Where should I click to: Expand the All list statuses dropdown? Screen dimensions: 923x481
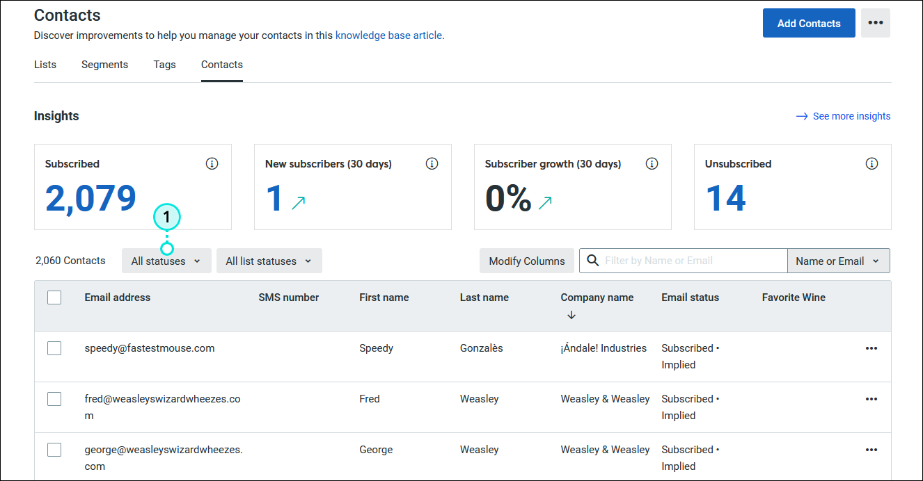(269, 261)
